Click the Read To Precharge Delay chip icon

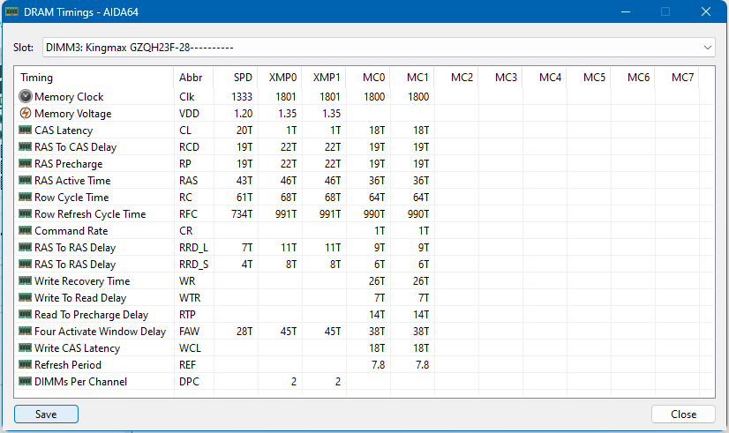click(25, 314)
